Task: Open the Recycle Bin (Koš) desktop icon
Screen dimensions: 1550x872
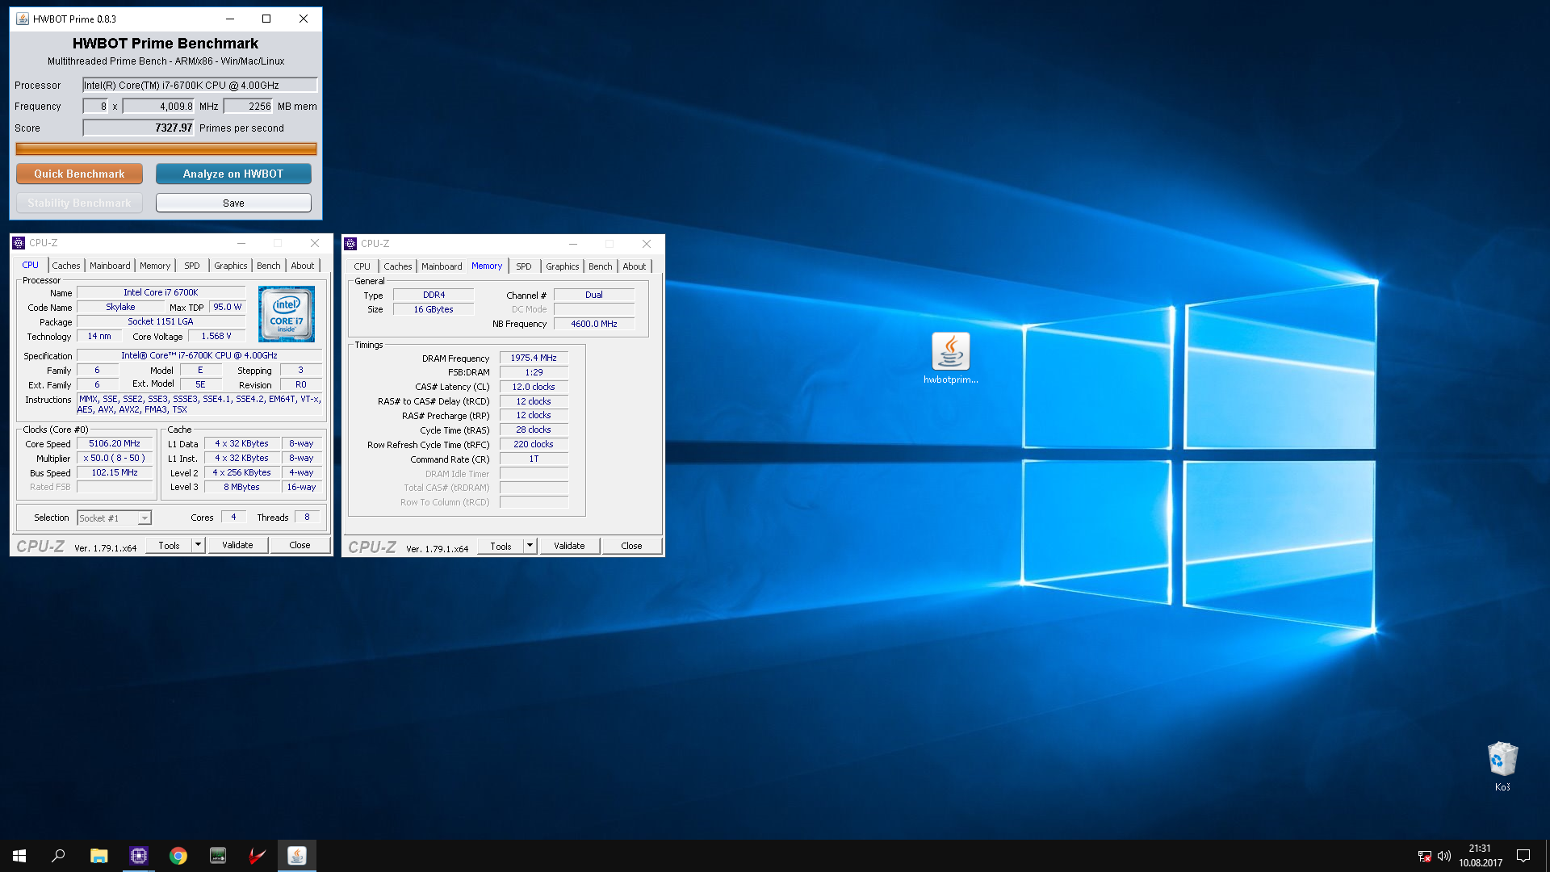Action: pyautogui.click(x=1502, y=766)
